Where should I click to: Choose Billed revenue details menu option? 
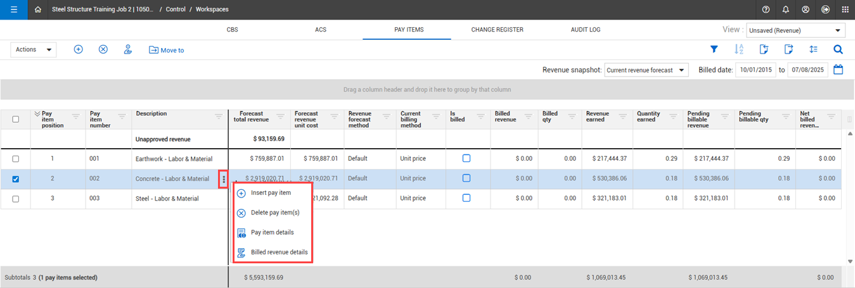click(279, 252)
